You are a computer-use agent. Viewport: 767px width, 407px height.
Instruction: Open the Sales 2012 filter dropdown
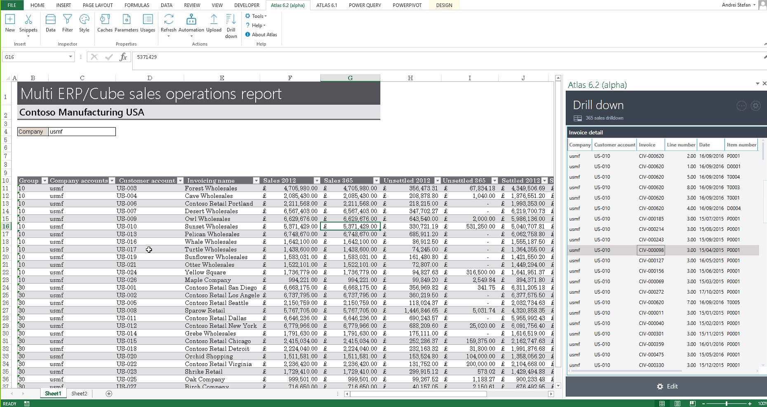pos(317,181)
